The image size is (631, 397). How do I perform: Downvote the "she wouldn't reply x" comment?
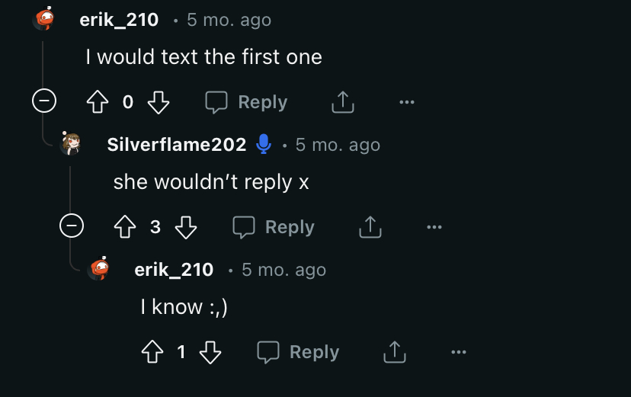[x=185, y=227]
